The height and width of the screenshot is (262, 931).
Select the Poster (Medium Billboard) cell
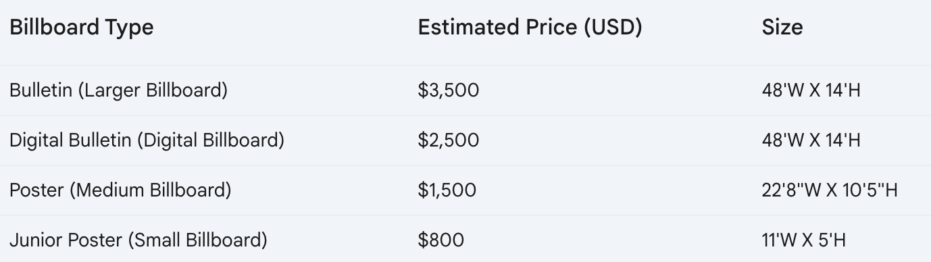120,190
